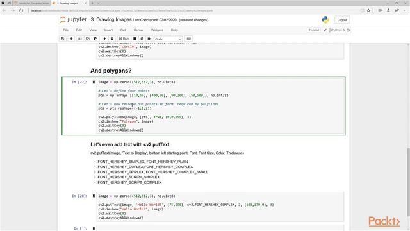The height and width of the screenshot is (231, 410).
Task: Click the cv2.putText code line
Action: (x=186, y=205)
